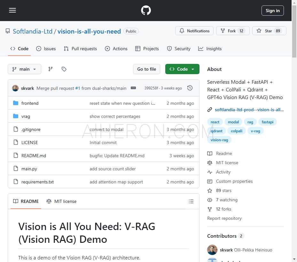View tags via the tag icon
Image resolution: width=297 pixels, height=262 pixels.
pos(64,69)
